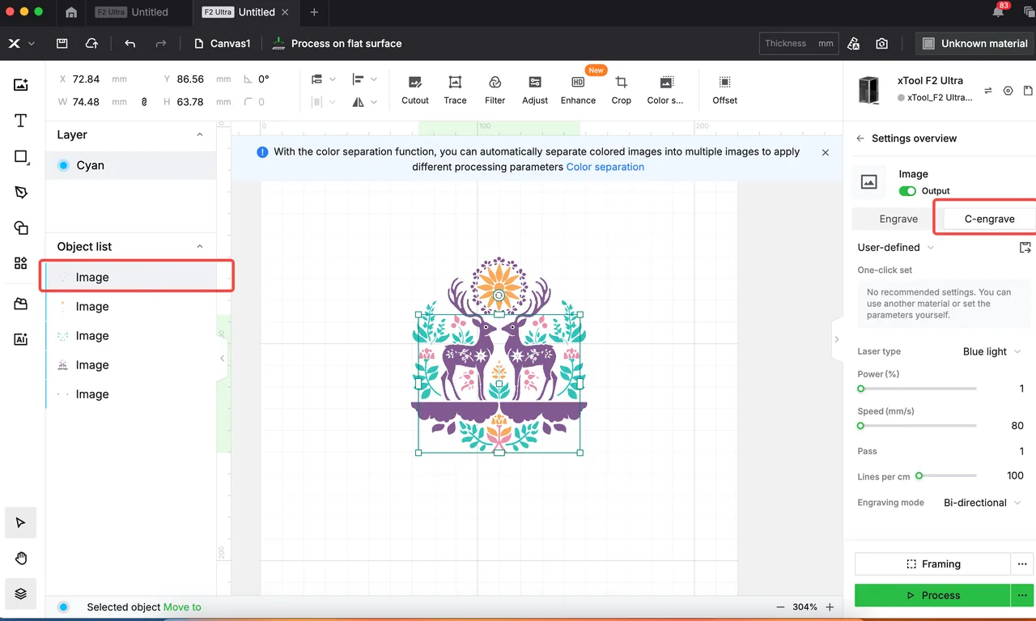Screen dimensions: 1036x621
Task: Toggle the image Output switch
Action: pyautogui.click(x=907, y=191)
